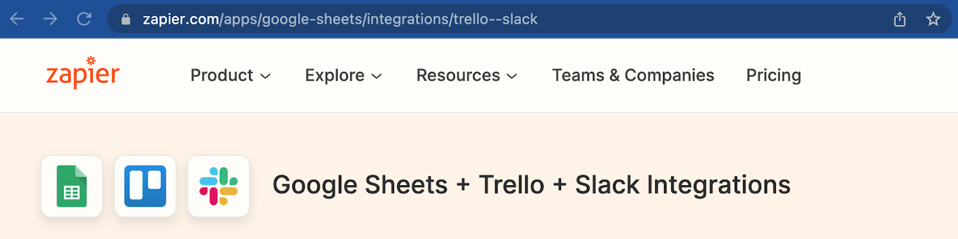Click the browser forward arrow
The image size is (958, 239).
[50, 19]
